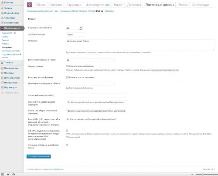This screenshot has width=218, height=176.
Task: Click the Пользователи users icon
Action: point(2,78)
